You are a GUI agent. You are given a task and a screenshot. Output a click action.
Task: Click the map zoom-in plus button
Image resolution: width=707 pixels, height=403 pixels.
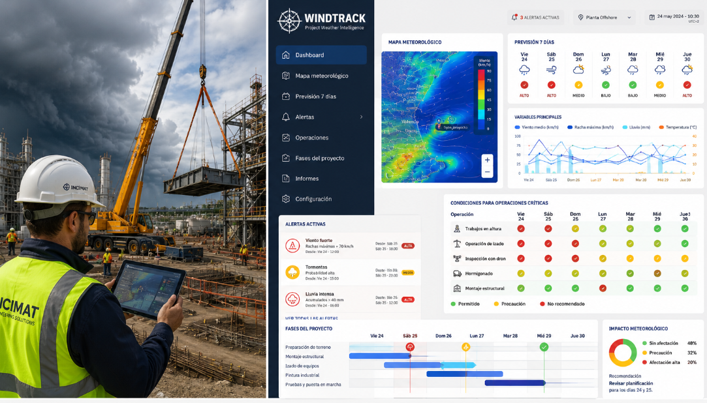pos(487,160)
